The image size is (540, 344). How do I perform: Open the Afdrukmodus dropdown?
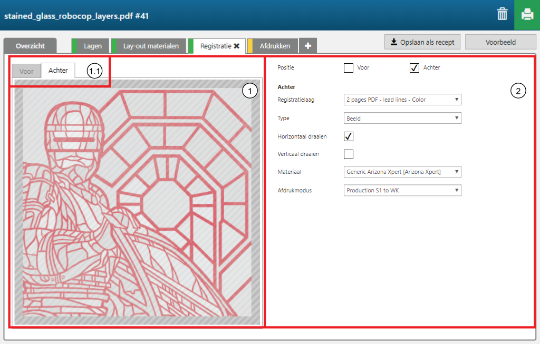click(x=402, y=190)
